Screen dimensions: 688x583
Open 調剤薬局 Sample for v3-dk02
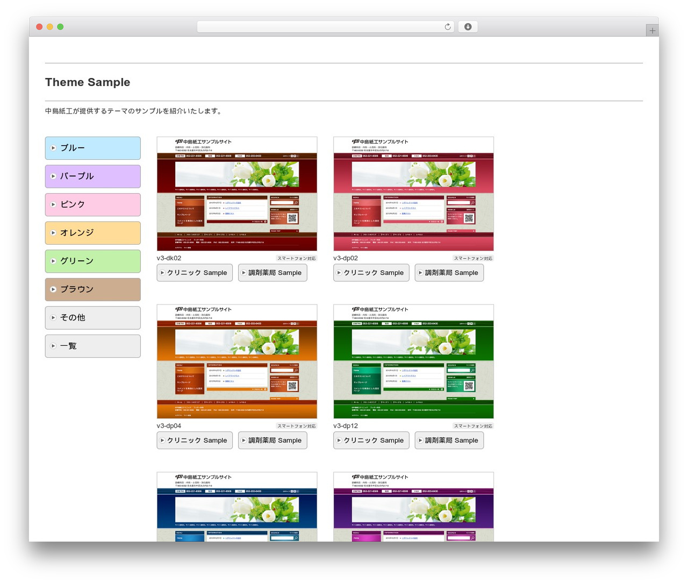click(x=273, y=273)
